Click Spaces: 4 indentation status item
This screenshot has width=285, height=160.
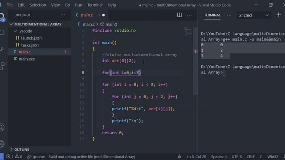(219, 156)
